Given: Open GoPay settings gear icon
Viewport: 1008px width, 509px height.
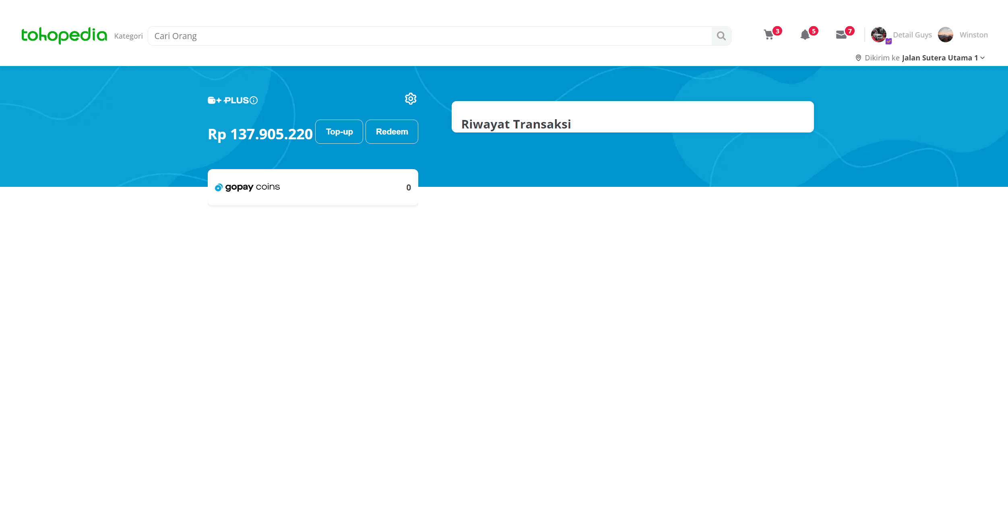Looking at the screenshot, I should pyautogui.click(x=410, y=99).
